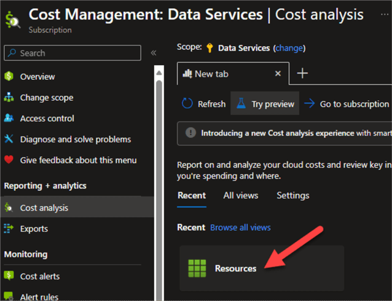This screenshot has width=392, height=301.
Task: Add a new tab with plus button
Action: pos(302,73)
